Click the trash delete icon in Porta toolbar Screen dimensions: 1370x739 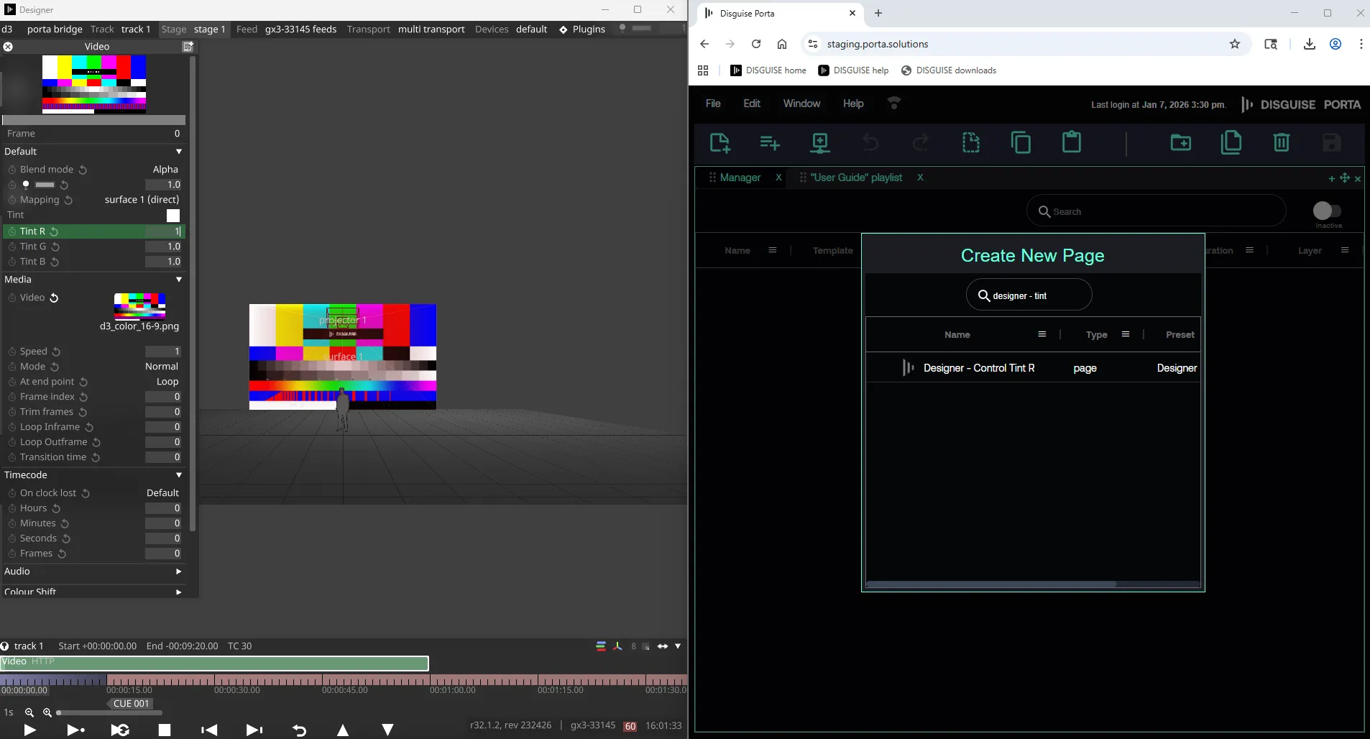pos(1281,142)
